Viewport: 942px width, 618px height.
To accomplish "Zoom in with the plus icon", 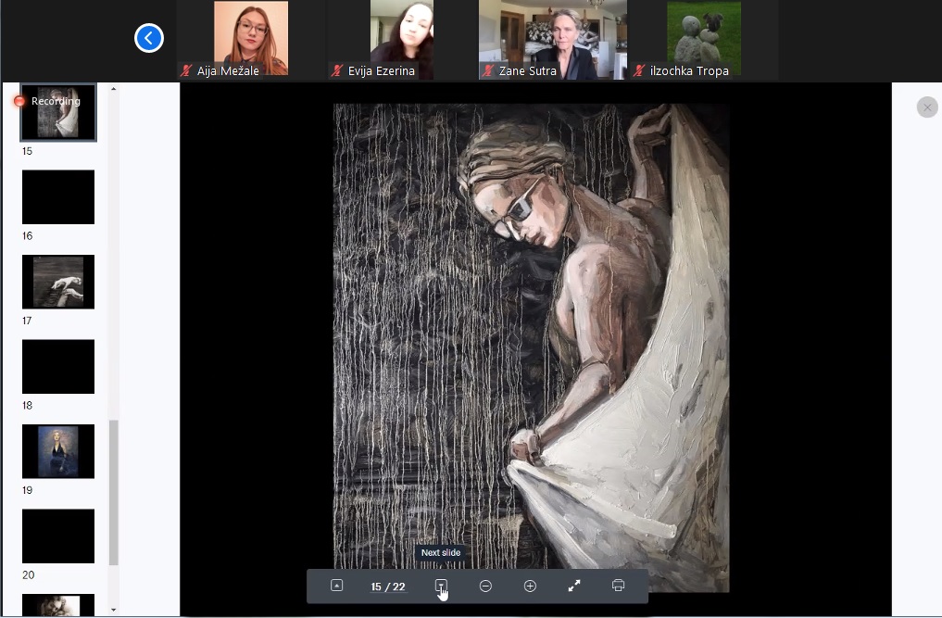I will 530,586.
